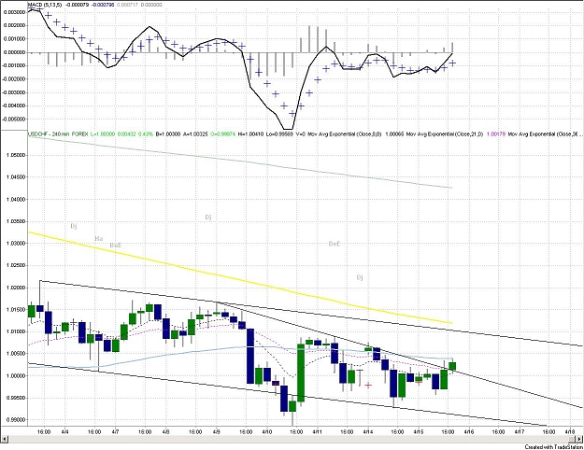This screenshot has height=450, width=584.
Task: Click the 0.000000 MACD axis label
Action: (x=15, y=52)
